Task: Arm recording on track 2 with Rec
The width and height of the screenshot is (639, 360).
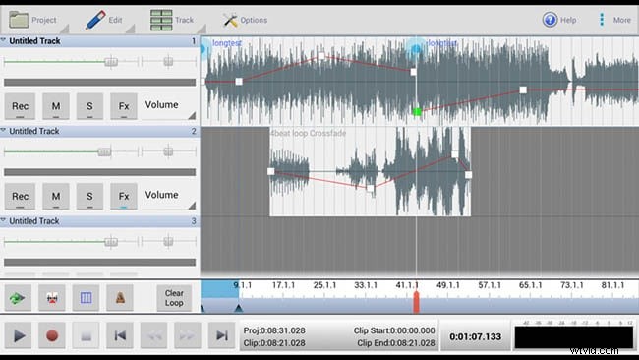Action: coord(20,196)
